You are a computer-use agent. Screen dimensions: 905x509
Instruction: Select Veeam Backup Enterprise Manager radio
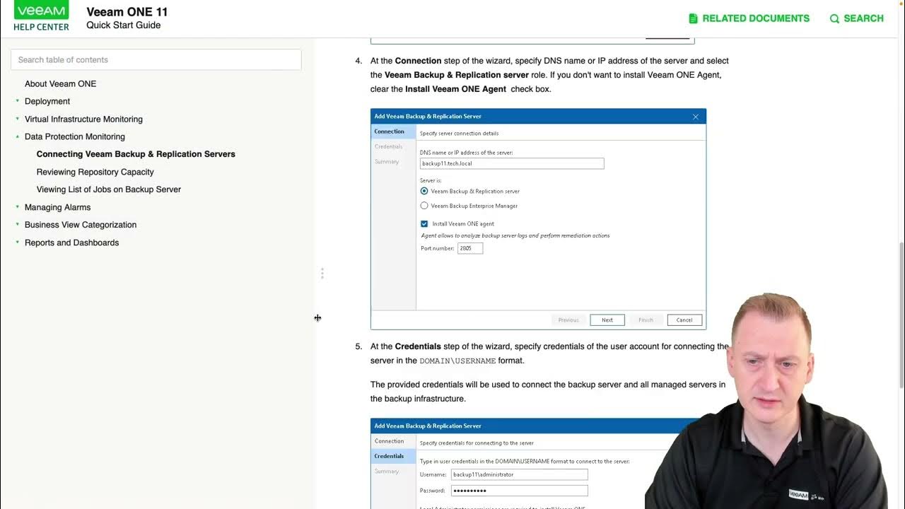pos(424,206)
